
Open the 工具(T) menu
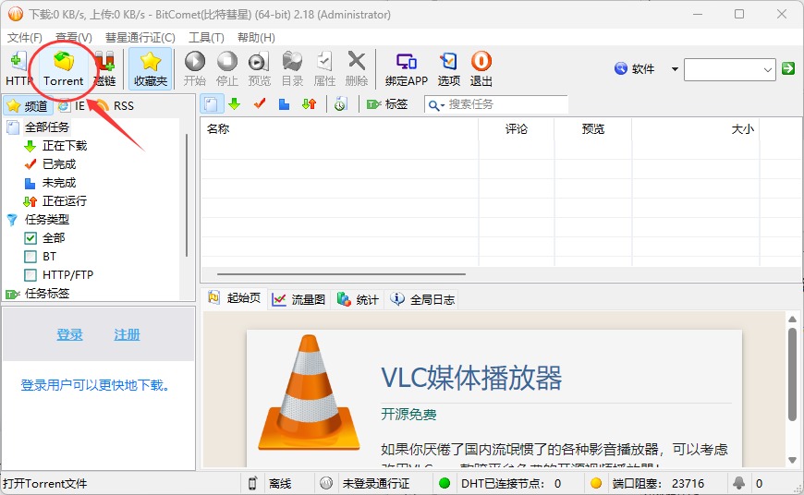click(206, 38)
